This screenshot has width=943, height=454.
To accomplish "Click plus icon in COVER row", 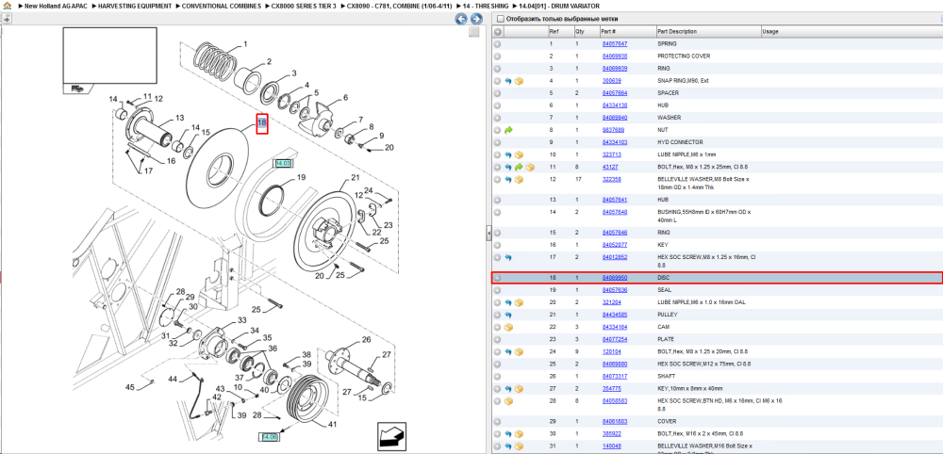I will (x=497, y=422).
